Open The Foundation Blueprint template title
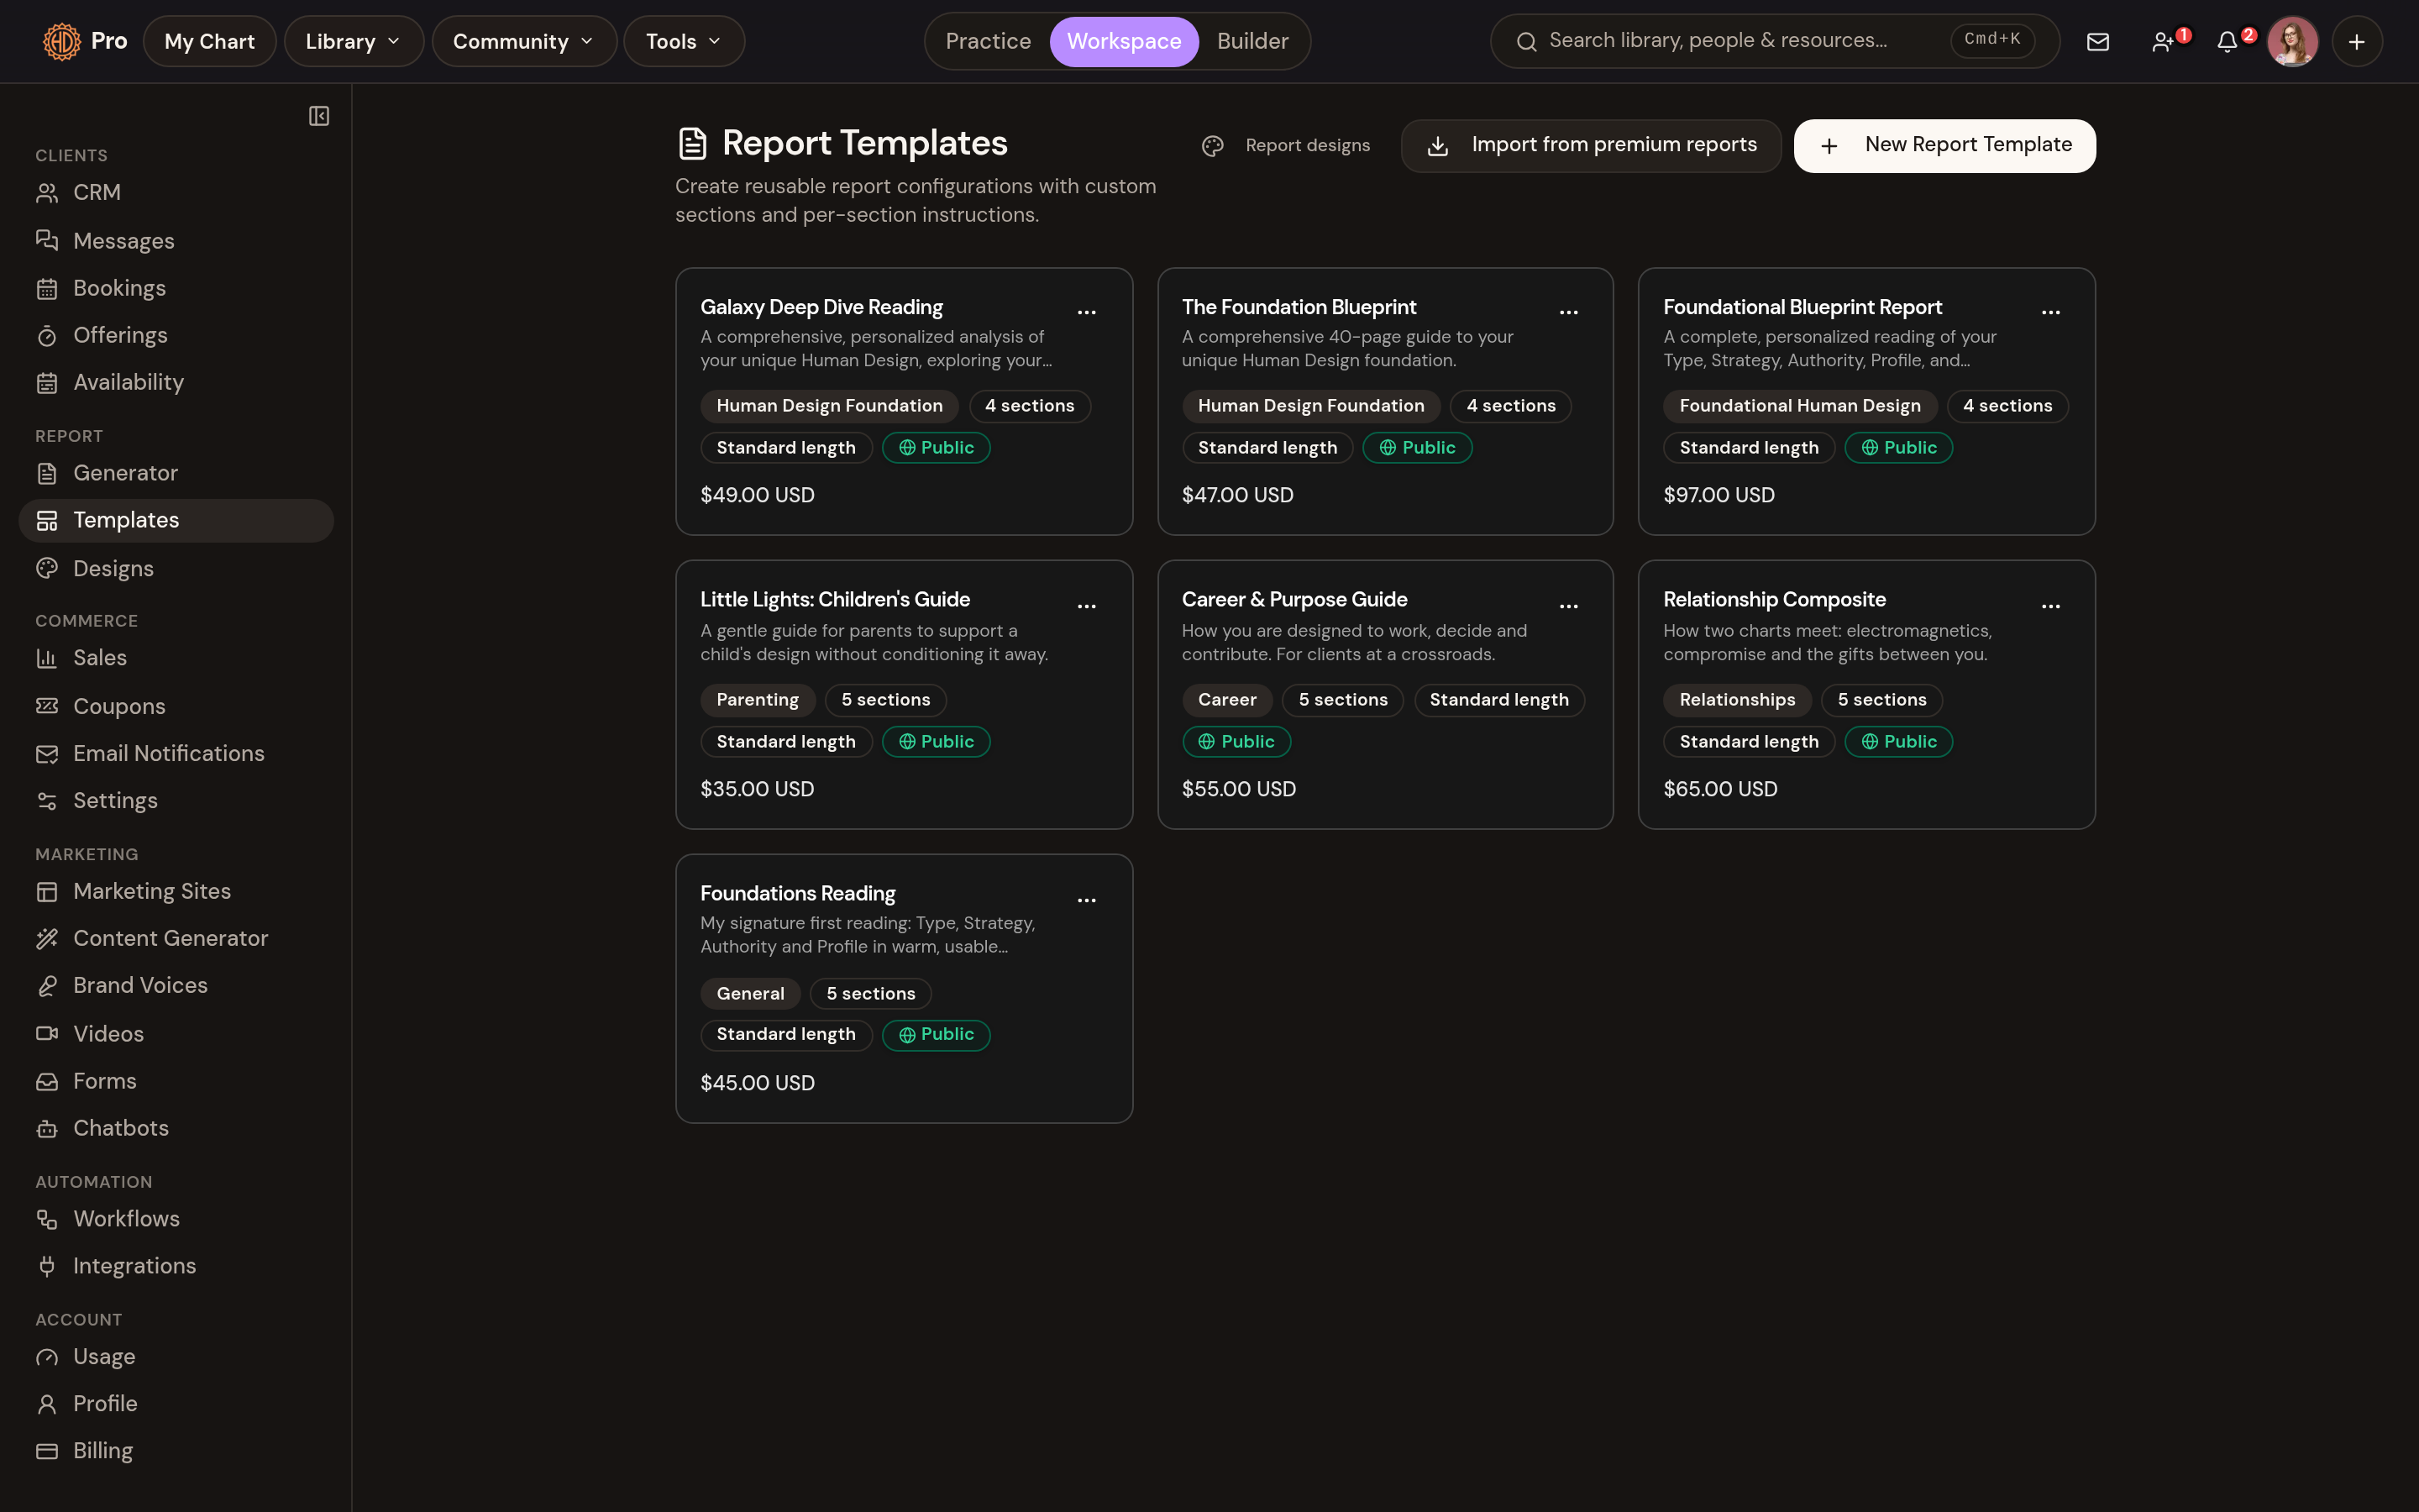 [x=1299, y=308]
